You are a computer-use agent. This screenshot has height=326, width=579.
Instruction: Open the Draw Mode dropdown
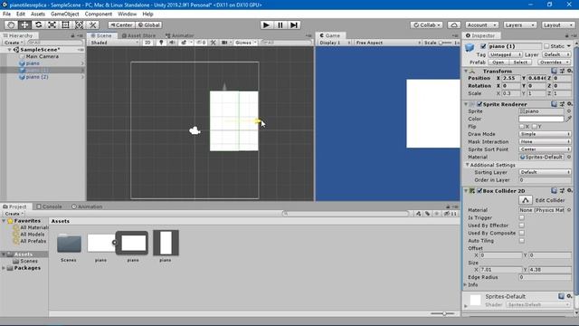click(545, 134)
